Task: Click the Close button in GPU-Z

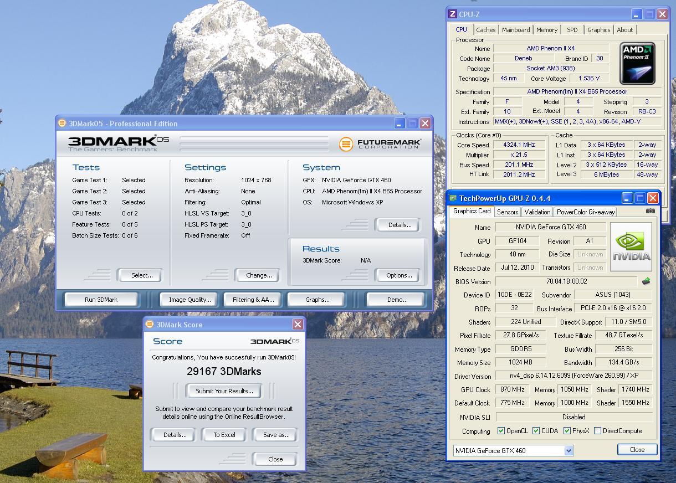Action: point(637,450)
